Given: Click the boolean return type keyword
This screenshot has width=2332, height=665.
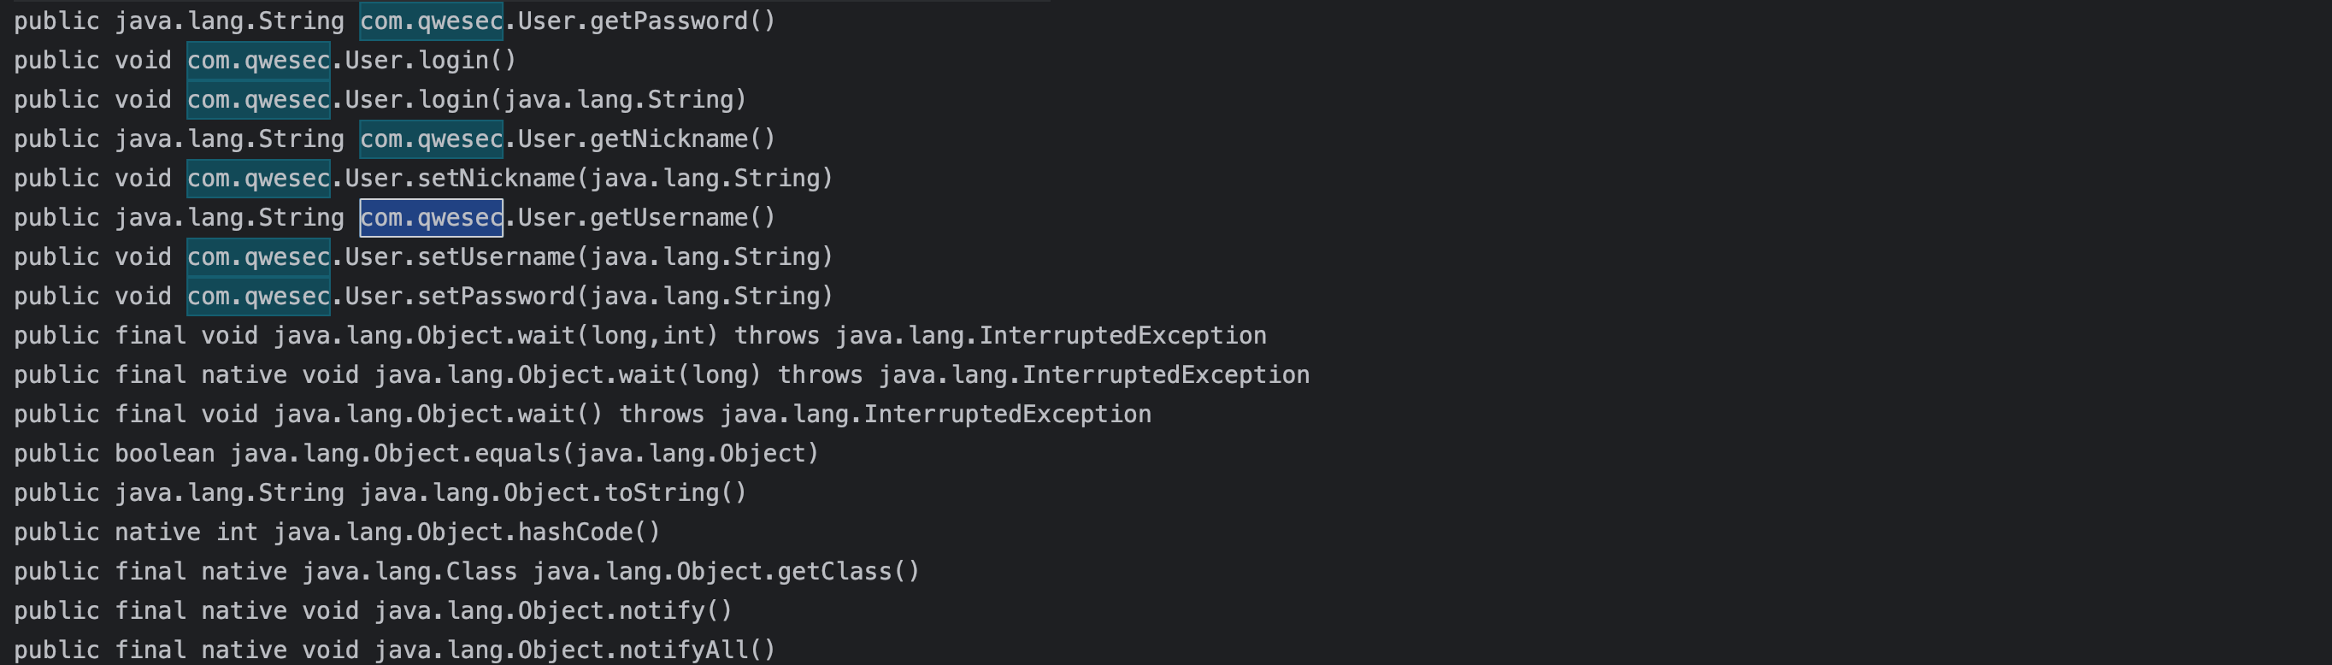Looking at the screenshot, I should click(164, 453).
